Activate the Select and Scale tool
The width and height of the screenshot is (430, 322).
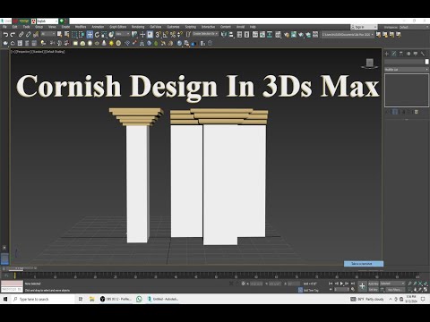(x=104, y=35)
